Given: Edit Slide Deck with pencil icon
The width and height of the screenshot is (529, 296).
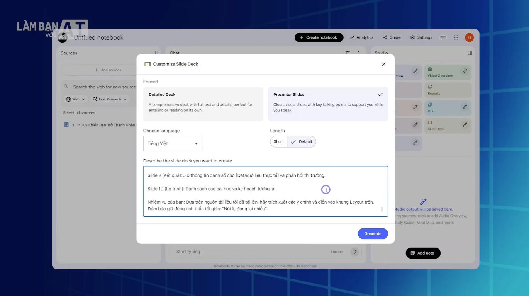Looking at the screenshot, I should 465,125.
